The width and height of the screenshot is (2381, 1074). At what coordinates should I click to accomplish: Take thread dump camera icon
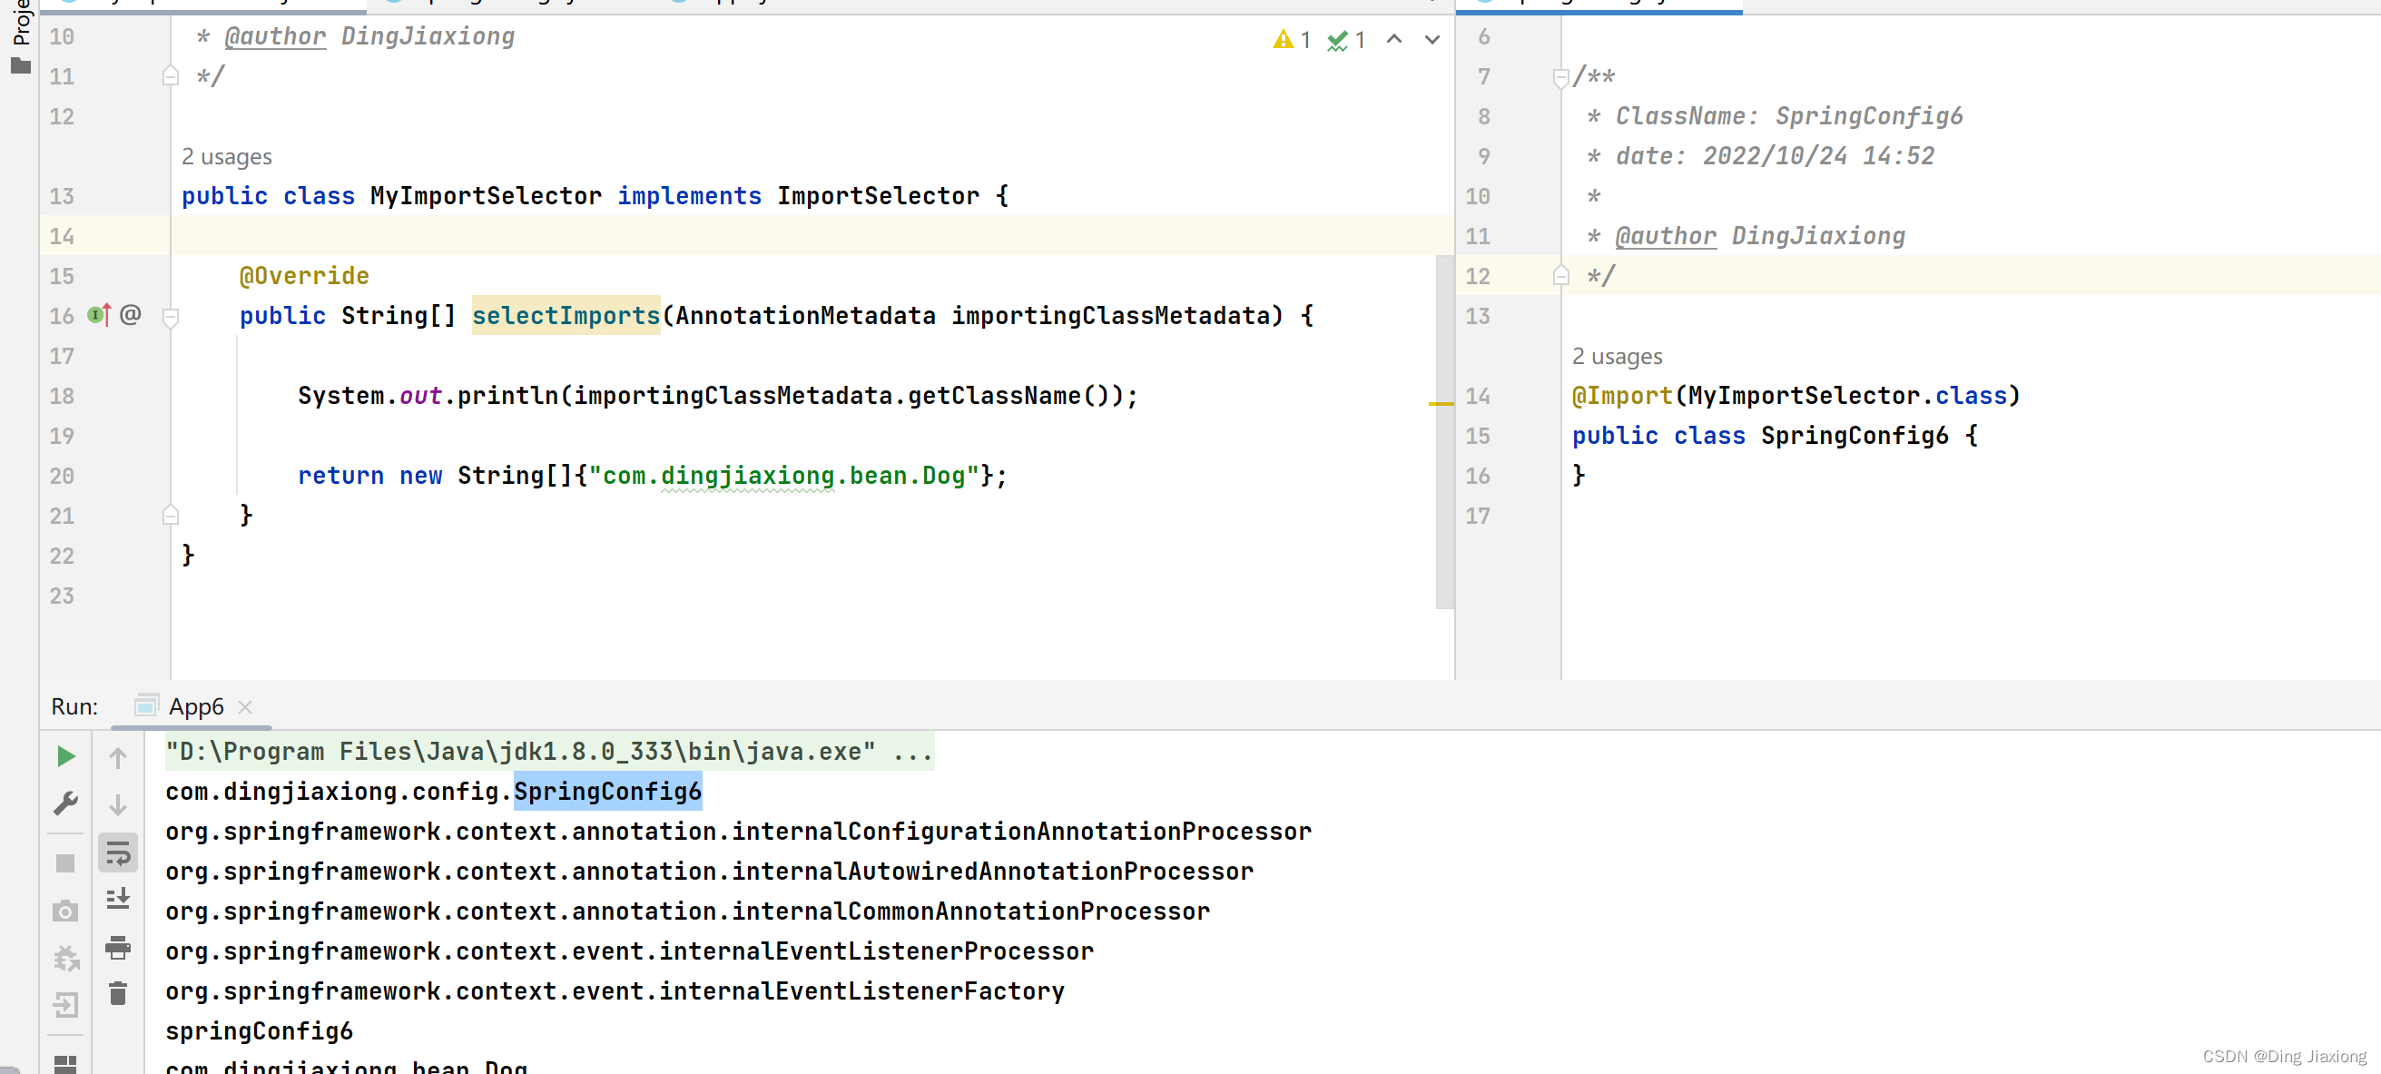[x=65, y=911]
